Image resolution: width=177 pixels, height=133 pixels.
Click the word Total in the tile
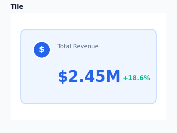pyautogui.click(x=64, y=46)
